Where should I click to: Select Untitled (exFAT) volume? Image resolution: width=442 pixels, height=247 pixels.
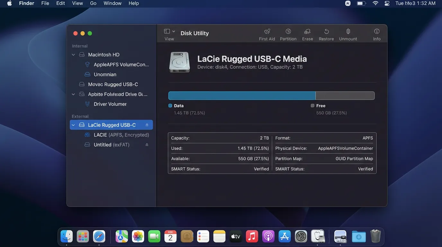111,145
